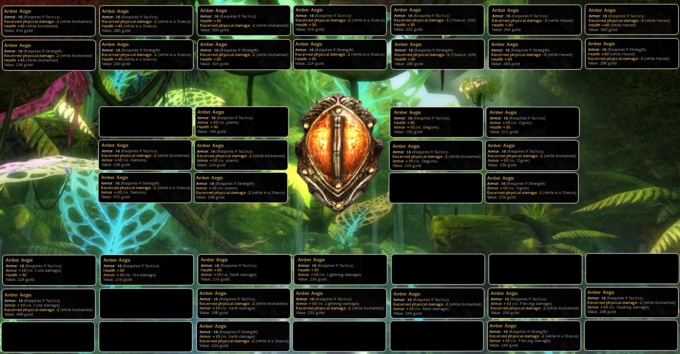Viewport: 680px width, 354px height.
Task: Choose the Tactics Health +45 card, 280 gold
Action: click(x=146, y=20)
